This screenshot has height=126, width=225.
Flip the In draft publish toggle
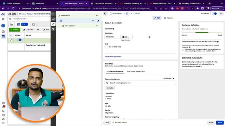214,13
